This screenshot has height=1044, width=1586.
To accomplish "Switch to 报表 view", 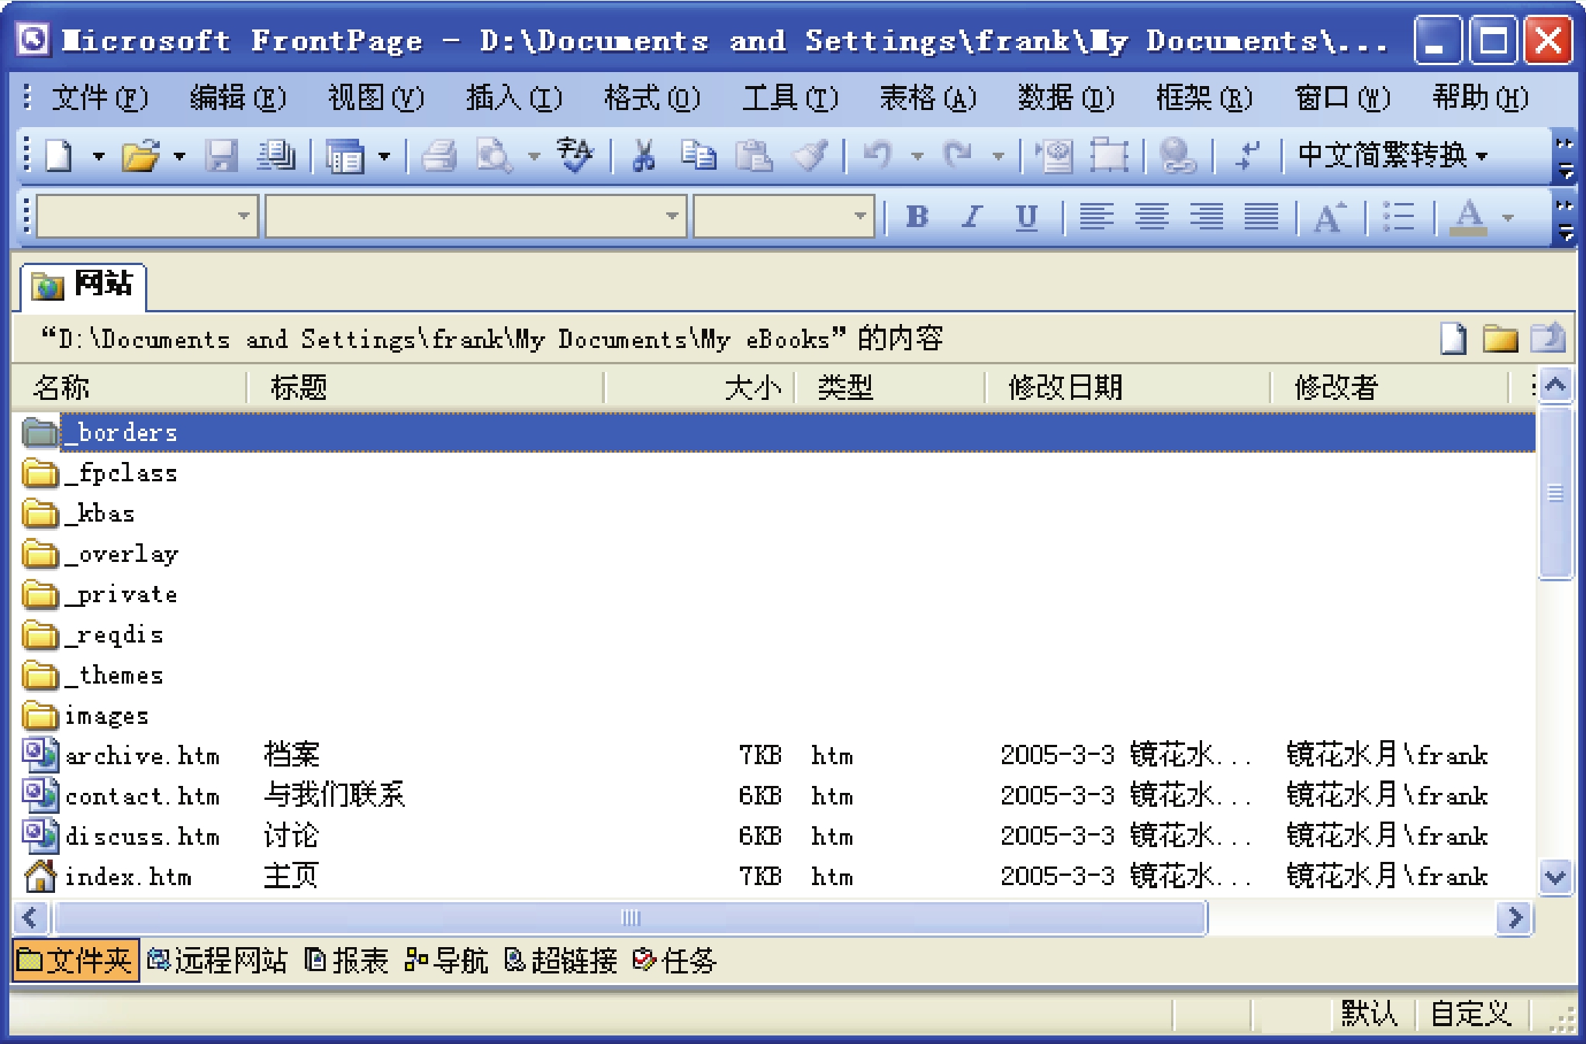I will point(346,960).
